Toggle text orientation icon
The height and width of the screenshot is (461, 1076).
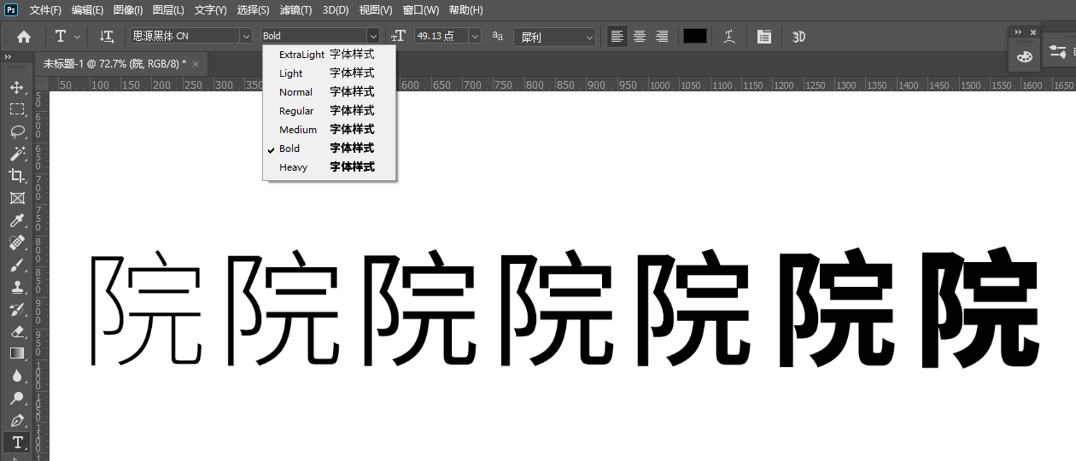point(107,37)
